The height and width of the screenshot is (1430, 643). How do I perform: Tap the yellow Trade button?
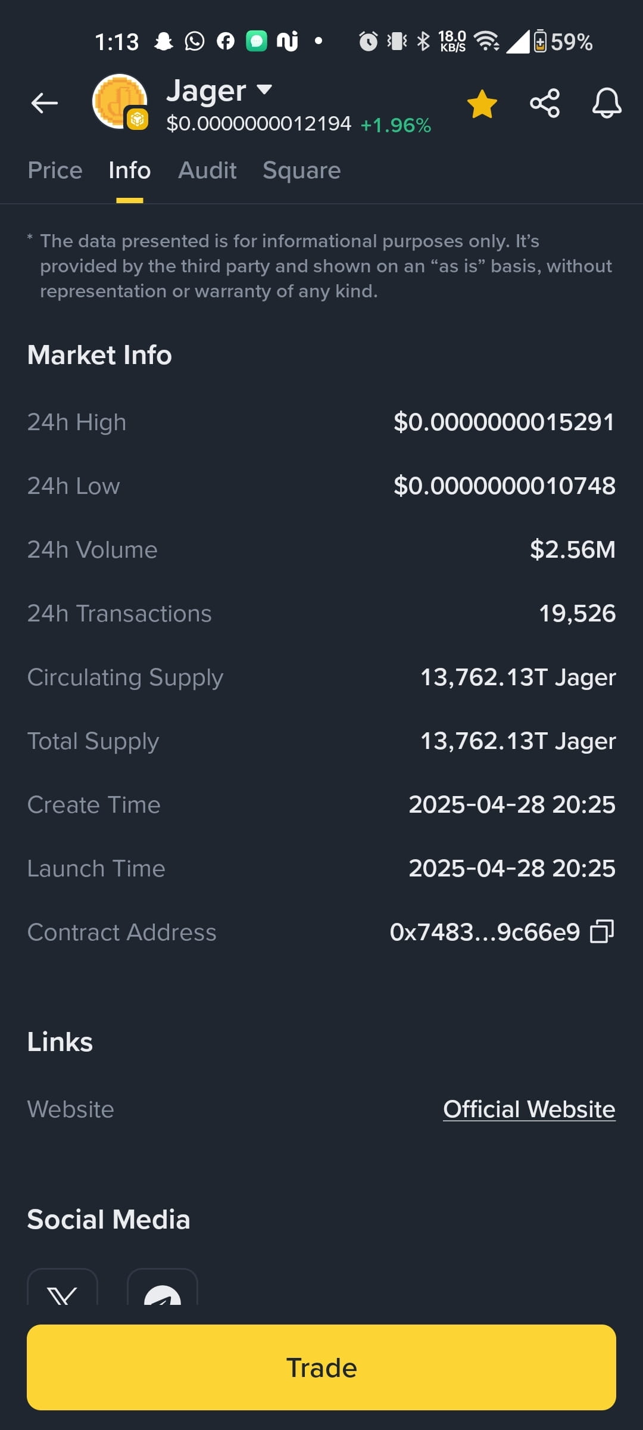pyautogui.click(x=321, y=1367)
